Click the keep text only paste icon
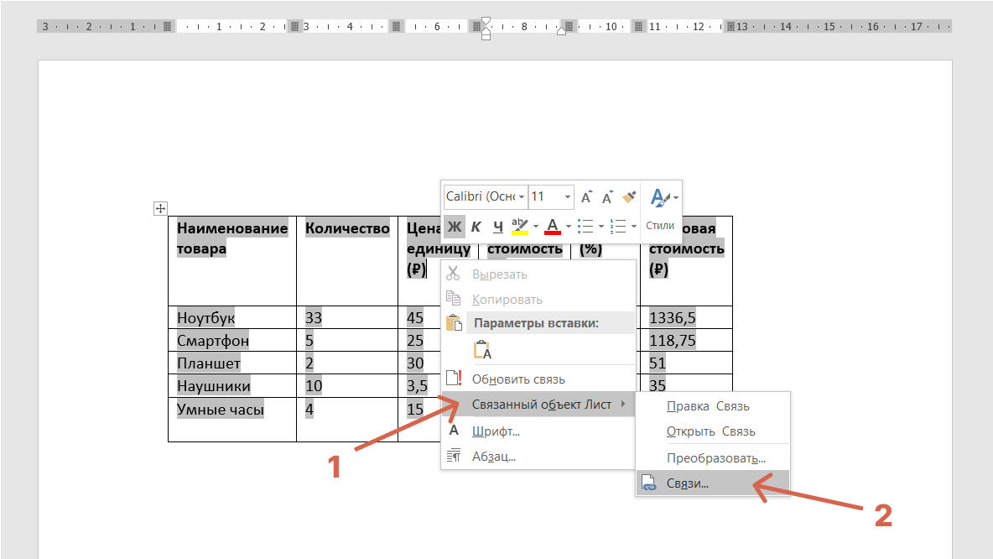 point(482,350)
